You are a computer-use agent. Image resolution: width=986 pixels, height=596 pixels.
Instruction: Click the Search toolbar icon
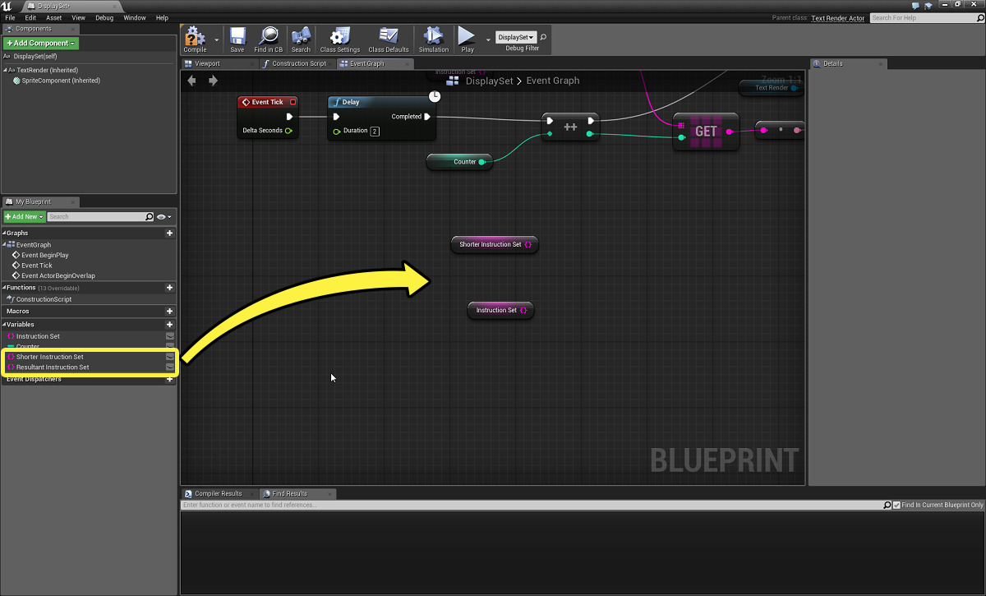pos(301,38)
